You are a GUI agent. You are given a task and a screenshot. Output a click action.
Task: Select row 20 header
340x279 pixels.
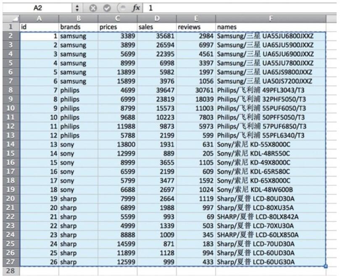(x=11, y=199)
